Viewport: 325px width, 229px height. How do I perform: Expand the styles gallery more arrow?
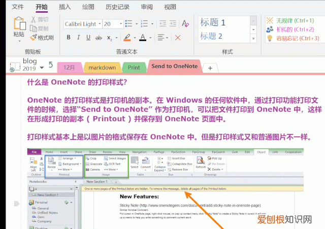pos(253,39)
